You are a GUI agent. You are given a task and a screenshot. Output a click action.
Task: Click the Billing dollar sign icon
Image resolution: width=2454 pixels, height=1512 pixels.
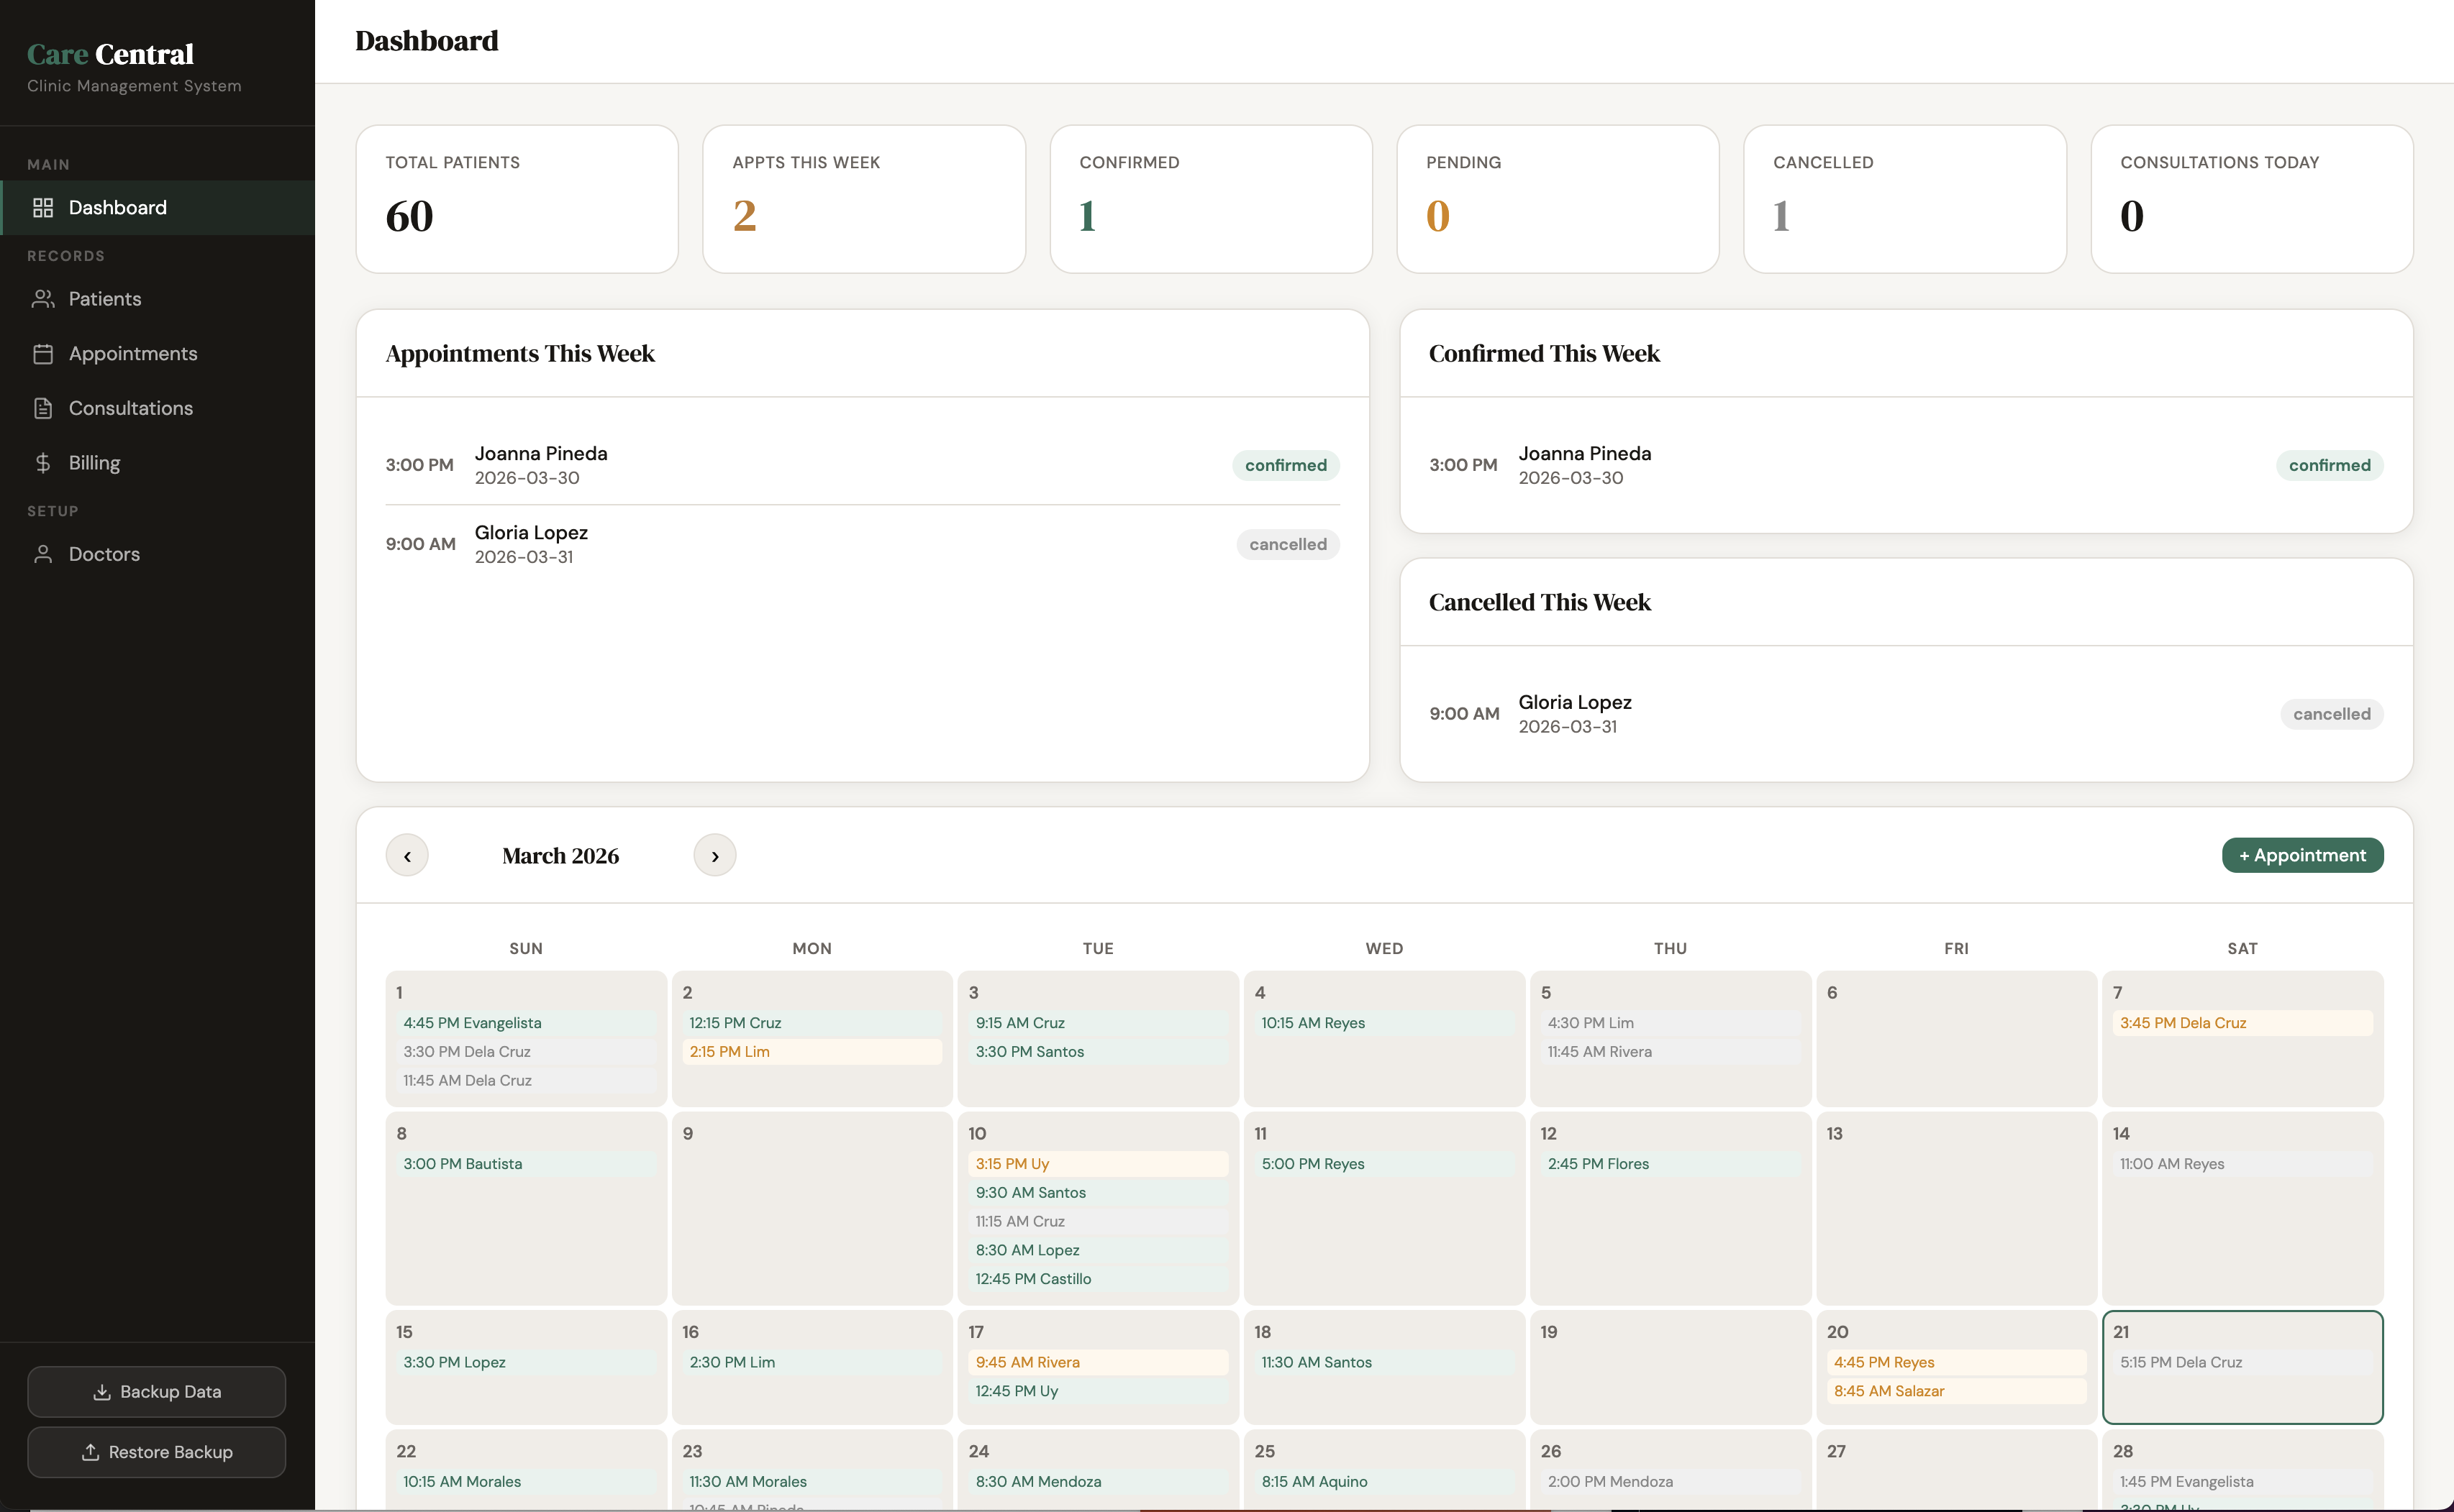pos(43,463)
